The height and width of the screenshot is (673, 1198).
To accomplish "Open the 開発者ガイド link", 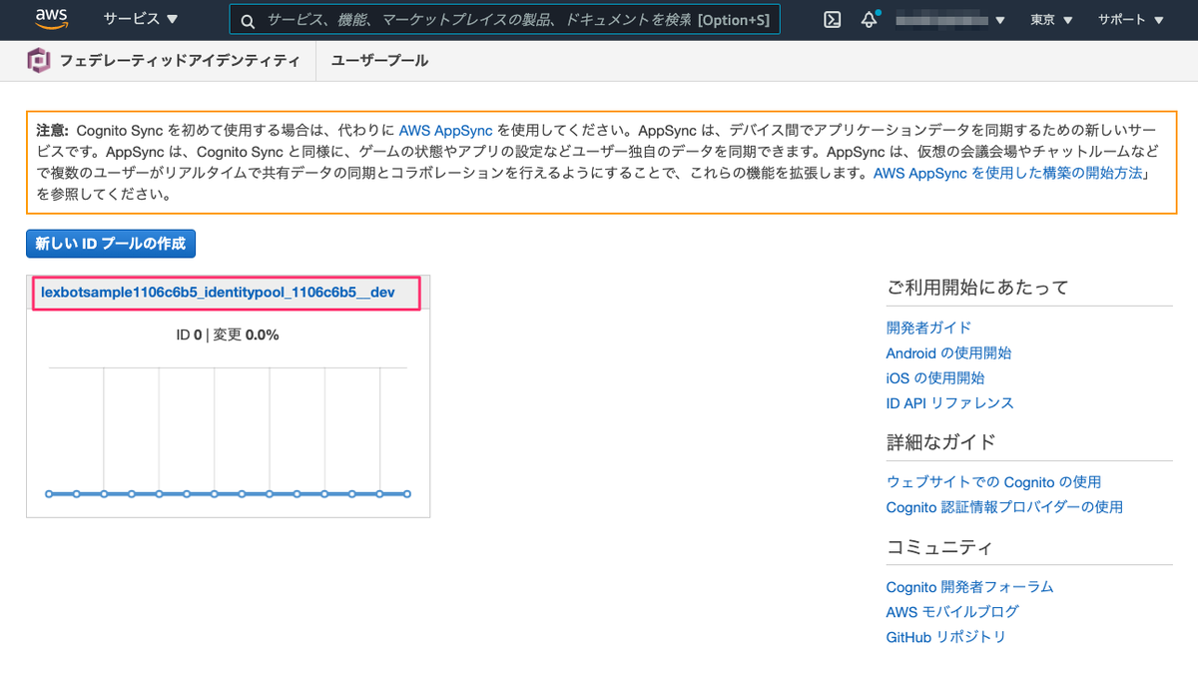I will pyautogui.click(x=928, y=328).
